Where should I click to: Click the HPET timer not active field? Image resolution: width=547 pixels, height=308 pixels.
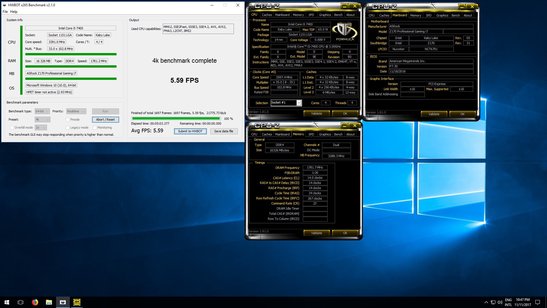click(49, 92)
